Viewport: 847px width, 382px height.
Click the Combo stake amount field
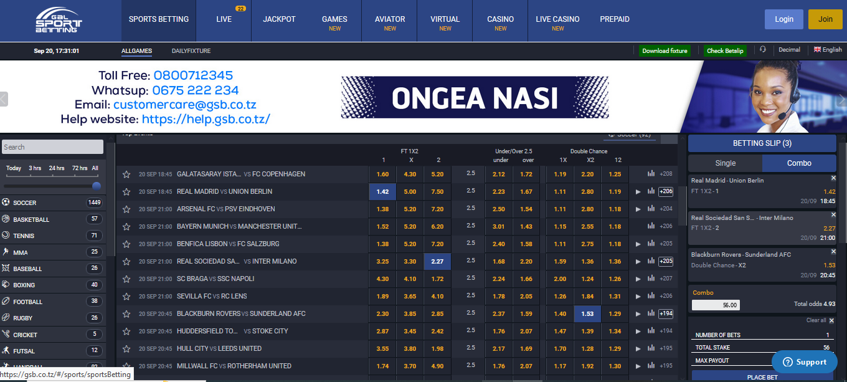[716, 305]
